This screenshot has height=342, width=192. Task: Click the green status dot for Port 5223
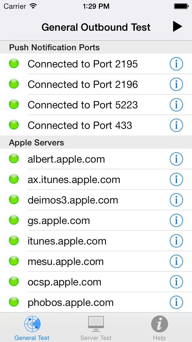[x=14, y=104]
